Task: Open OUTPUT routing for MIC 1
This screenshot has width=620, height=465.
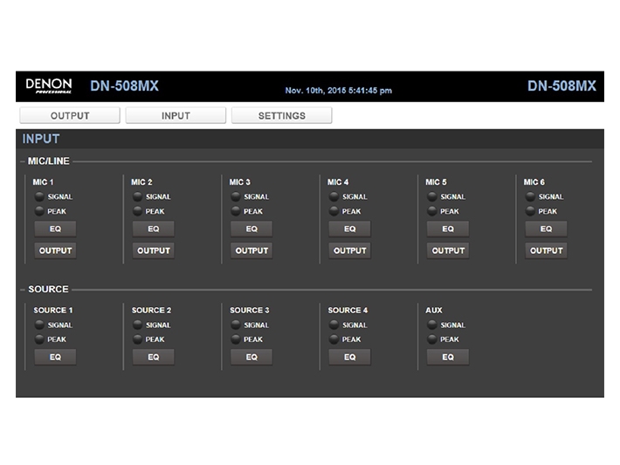Action: coord(55,250)
